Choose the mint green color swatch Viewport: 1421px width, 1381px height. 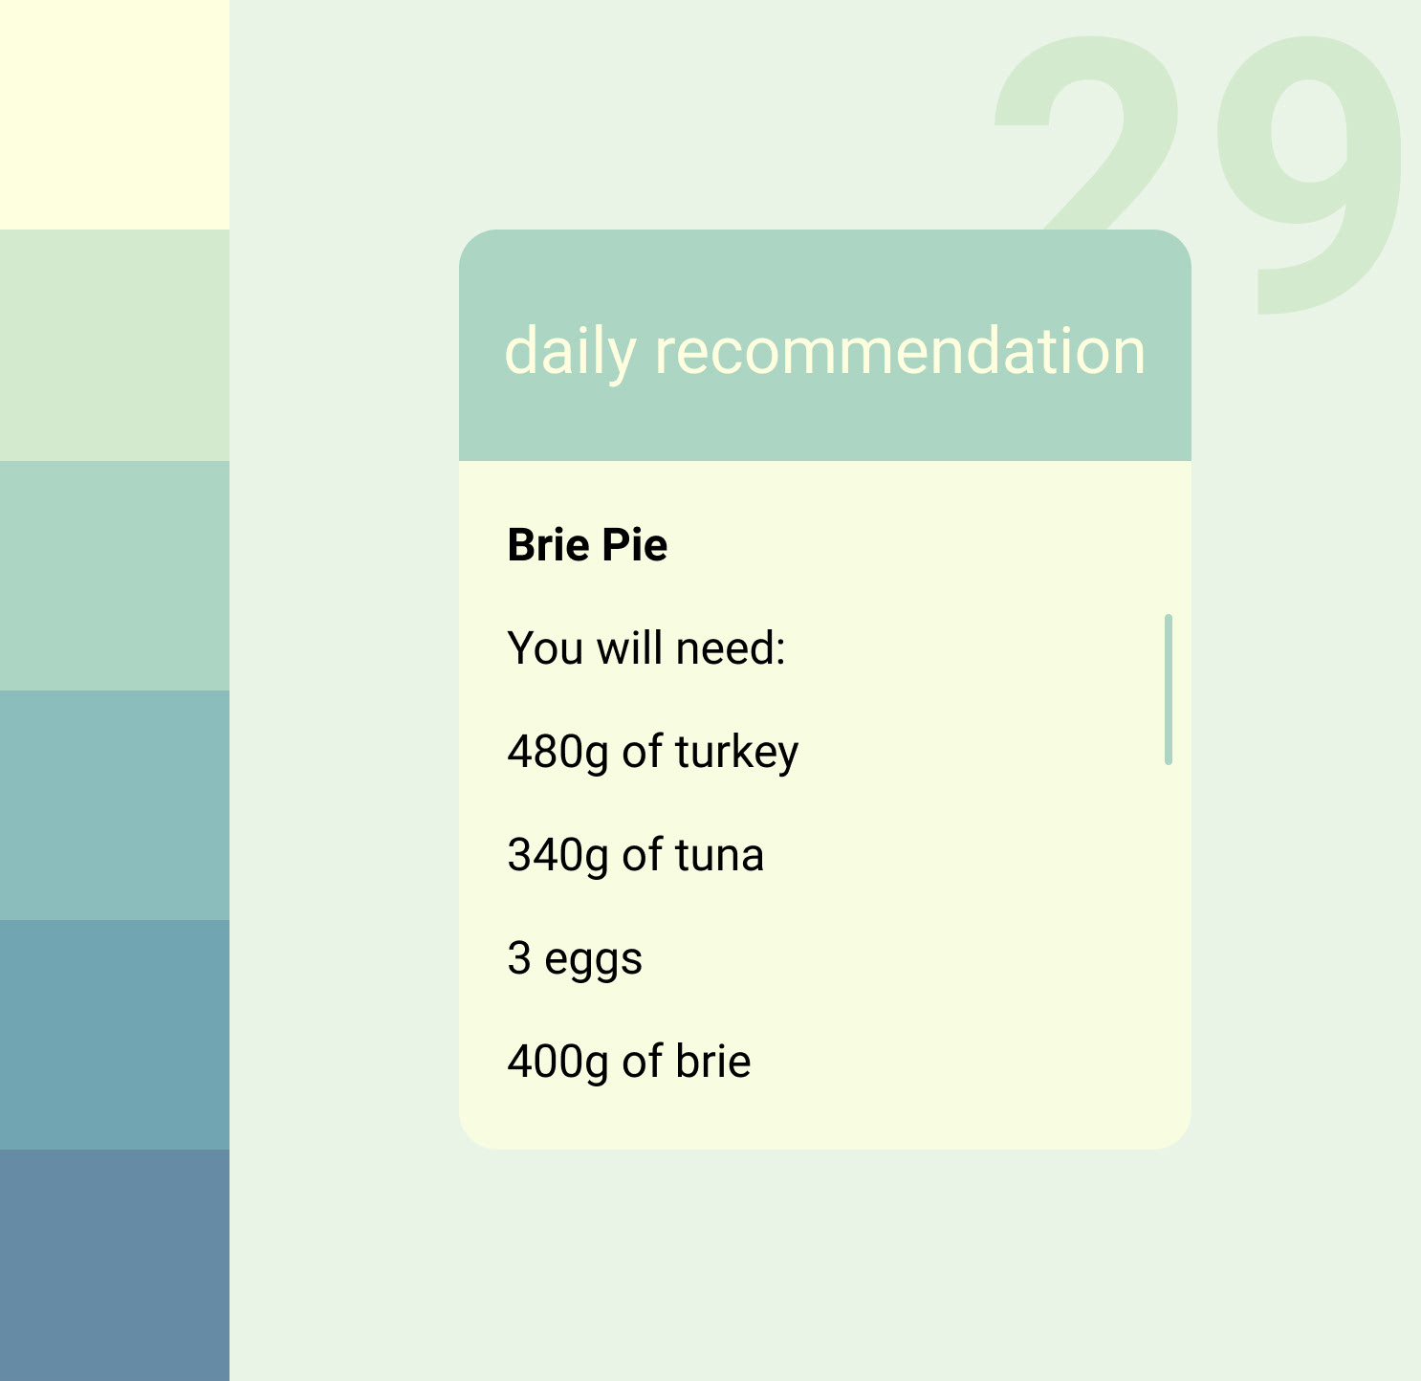115,576
